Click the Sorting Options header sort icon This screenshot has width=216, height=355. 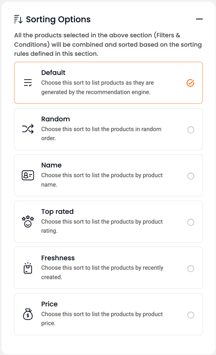[18, 19]
